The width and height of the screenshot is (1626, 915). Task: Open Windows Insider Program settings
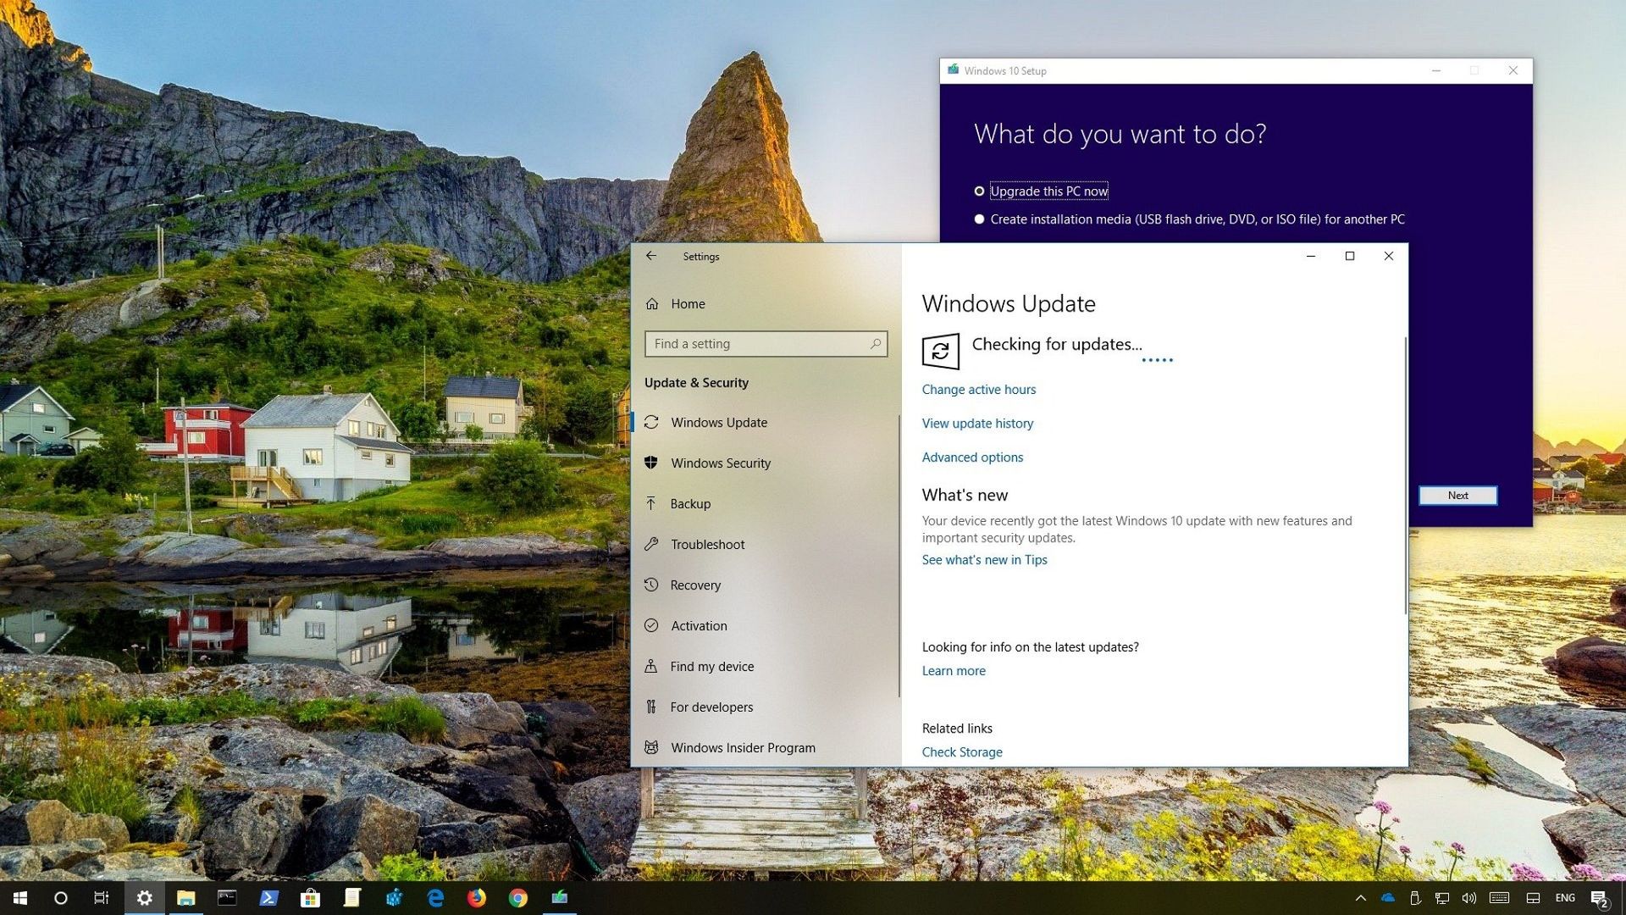(x=741, y=747)
